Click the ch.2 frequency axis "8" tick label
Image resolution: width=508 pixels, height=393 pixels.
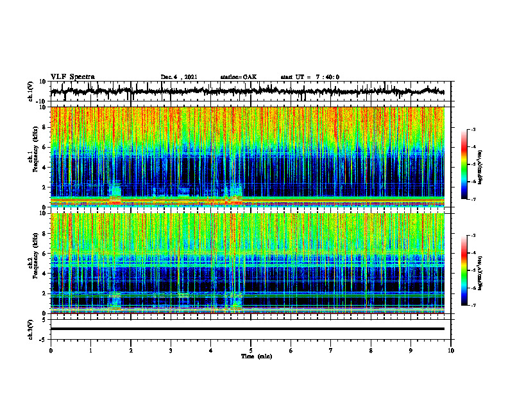pyautogui.click(x=44, y=234)
